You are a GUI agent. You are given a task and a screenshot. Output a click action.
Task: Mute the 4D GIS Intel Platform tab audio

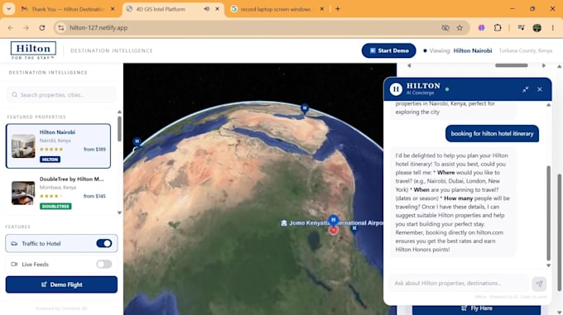(x=206, y=9)
